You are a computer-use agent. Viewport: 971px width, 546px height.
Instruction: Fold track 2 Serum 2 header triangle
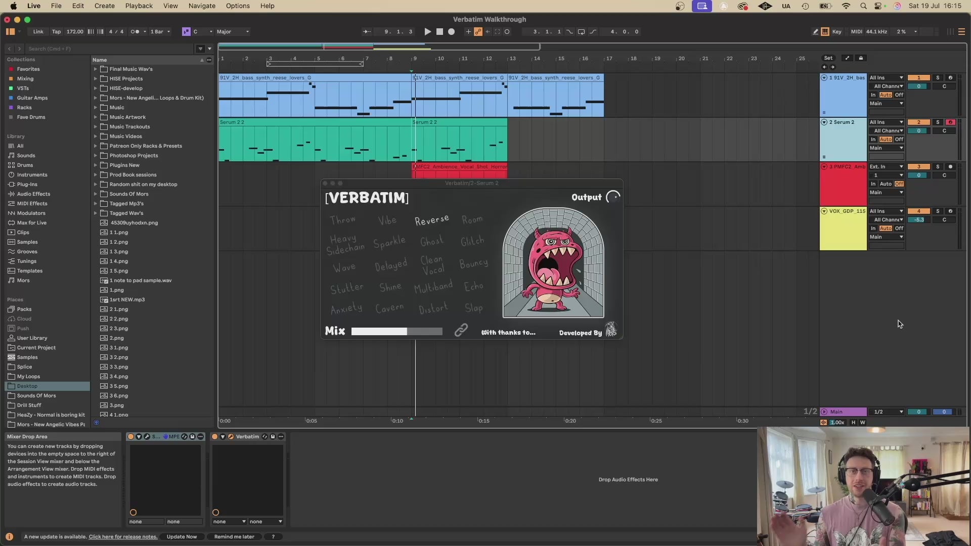tap(824, 122)
